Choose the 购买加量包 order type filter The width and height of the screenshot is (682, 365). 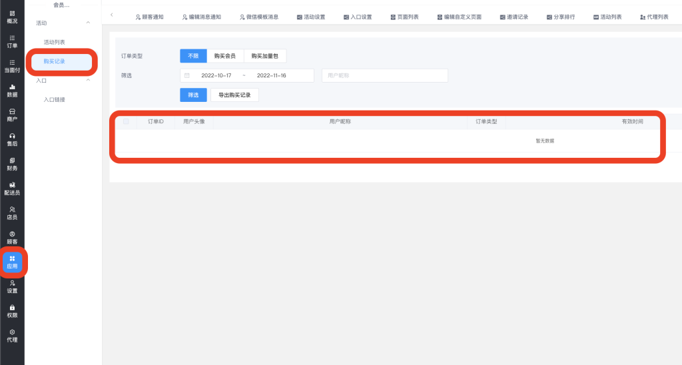click(264, 56)
